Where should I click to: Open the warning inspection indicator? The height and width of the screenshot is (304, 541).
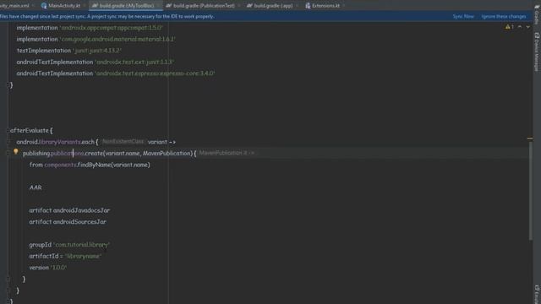pos(509,27)
